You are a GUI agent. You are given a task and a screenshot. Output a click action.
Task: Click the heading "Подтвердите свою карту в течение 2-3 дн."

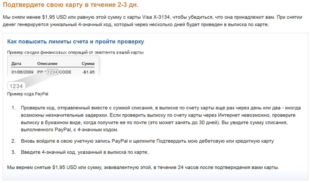(71, 5)
